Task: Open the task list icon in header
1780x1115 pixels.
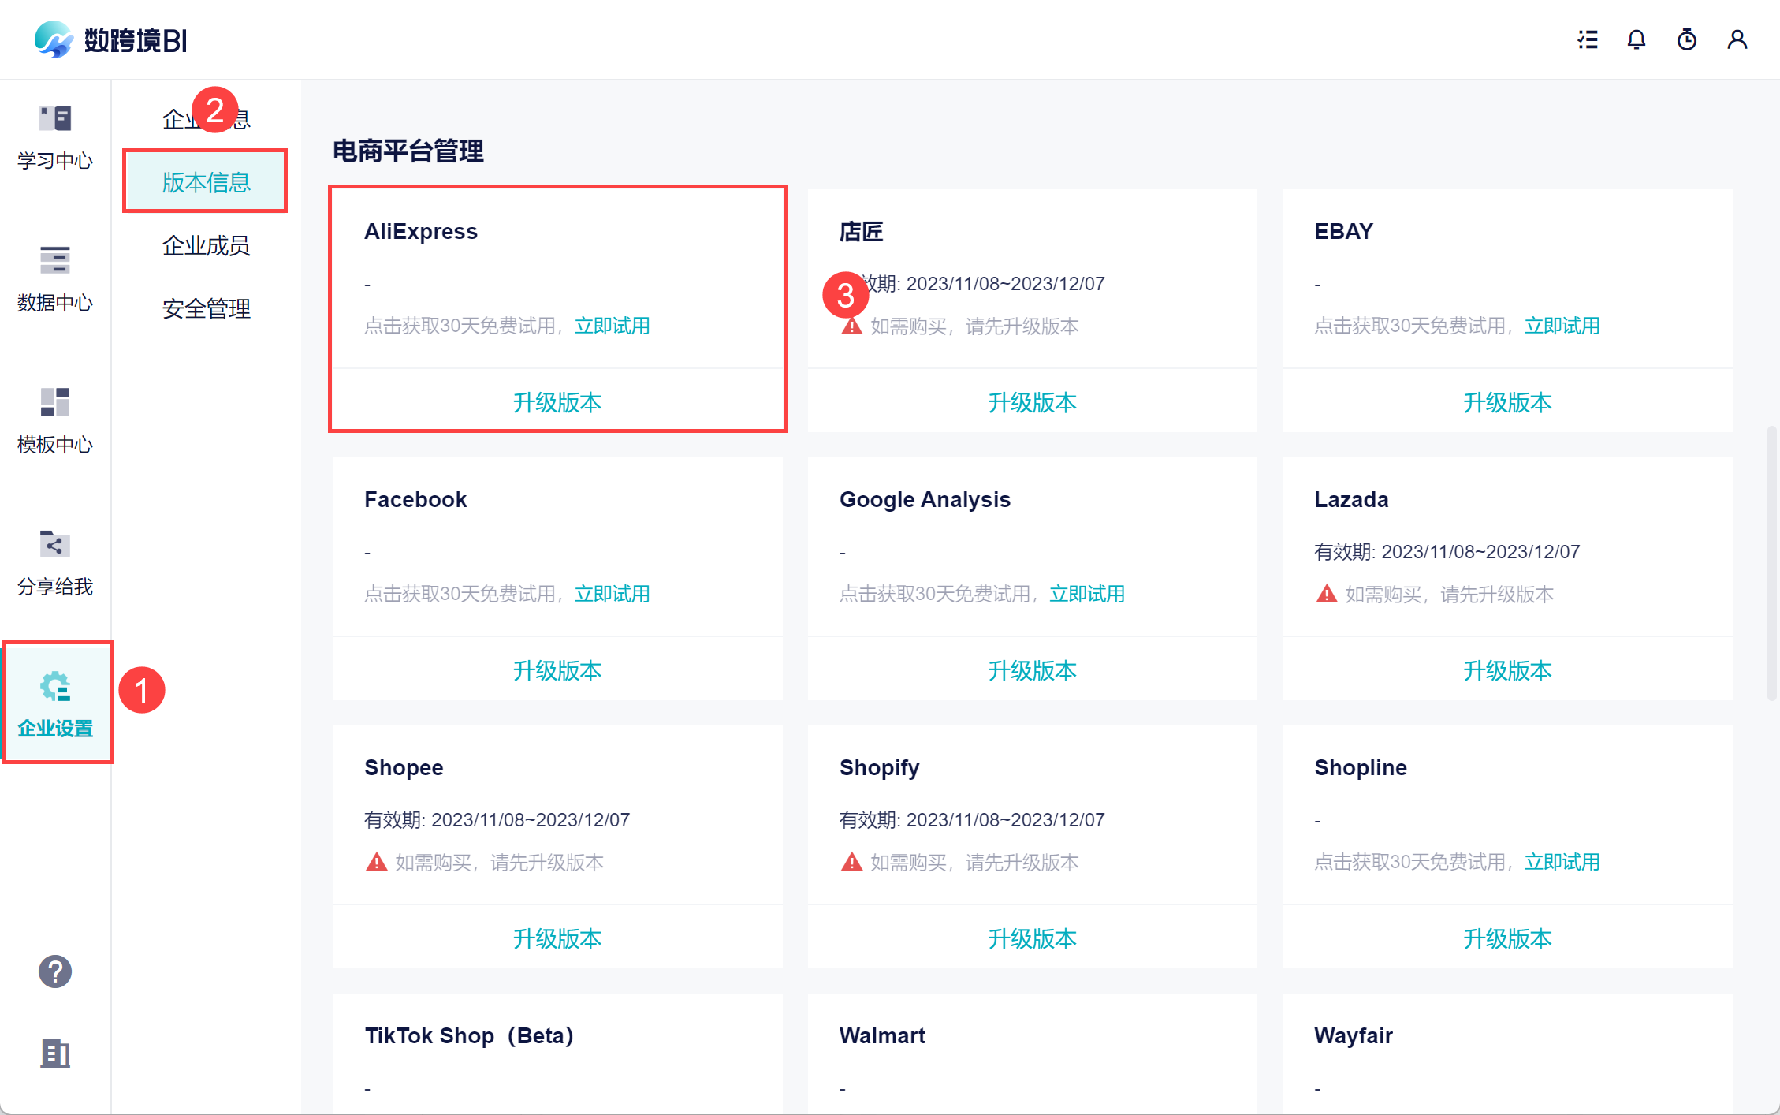Action: pos(1588,39)
